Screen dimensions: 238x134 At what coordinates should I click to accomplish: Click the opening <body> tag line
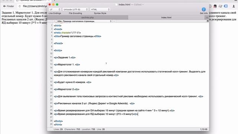[58, 50]
